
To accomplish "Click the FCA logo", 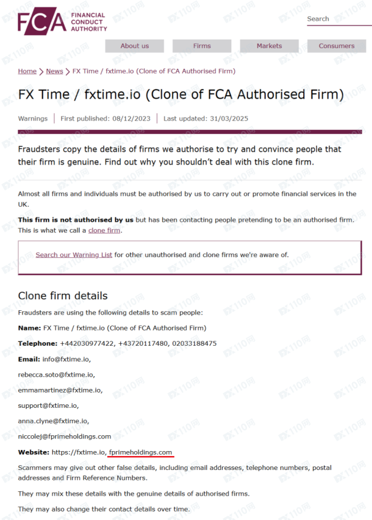I will point(42,21).
